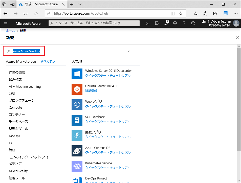
Task: Refresh the browser page
Action: click(x=26, y=13)
